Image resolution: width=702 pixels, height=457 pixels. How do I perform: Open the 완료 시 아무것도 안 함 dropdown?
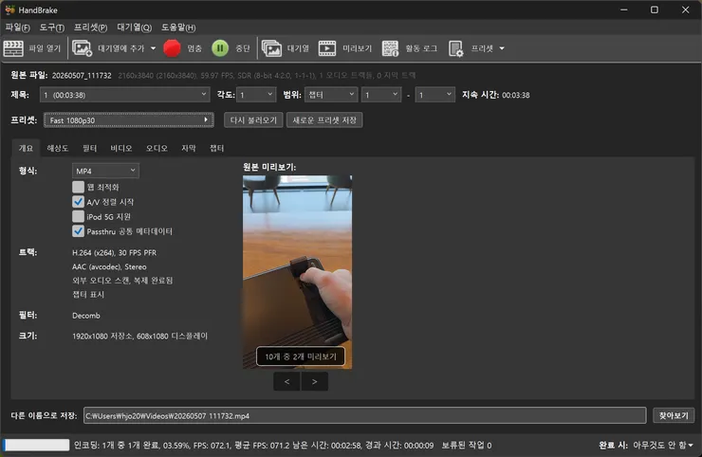pyautogui.click(x=663, y=445)
